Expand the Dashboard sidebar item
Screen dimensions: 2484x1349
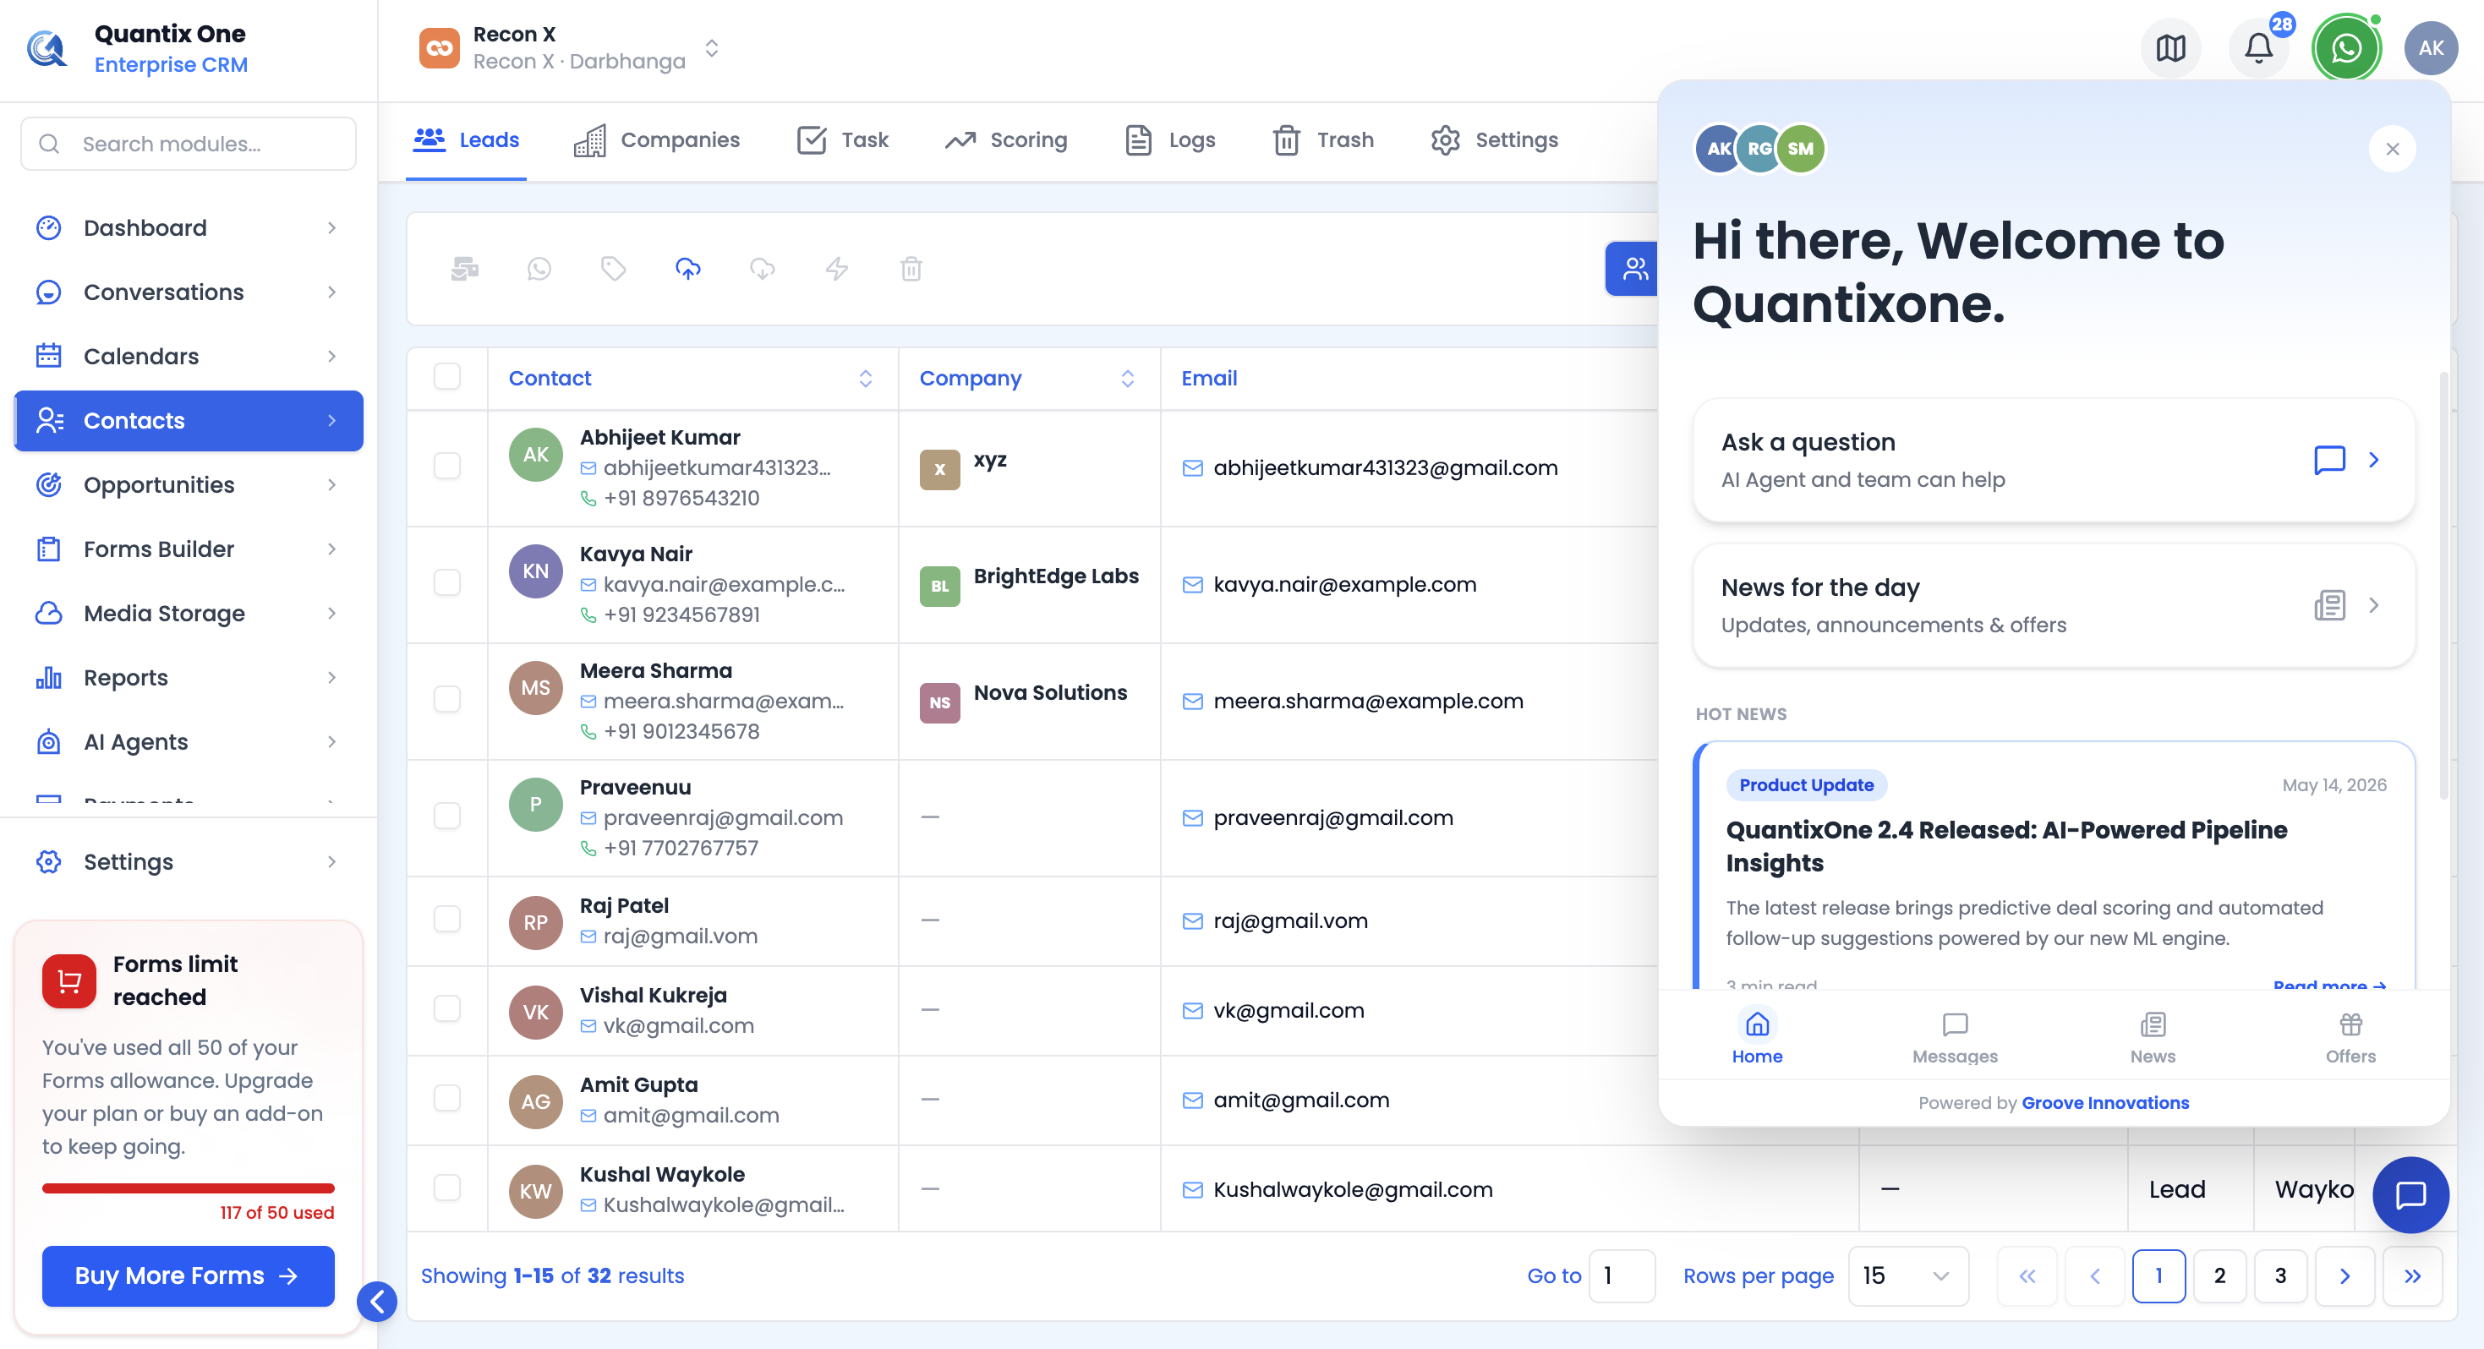coord(189,227)
